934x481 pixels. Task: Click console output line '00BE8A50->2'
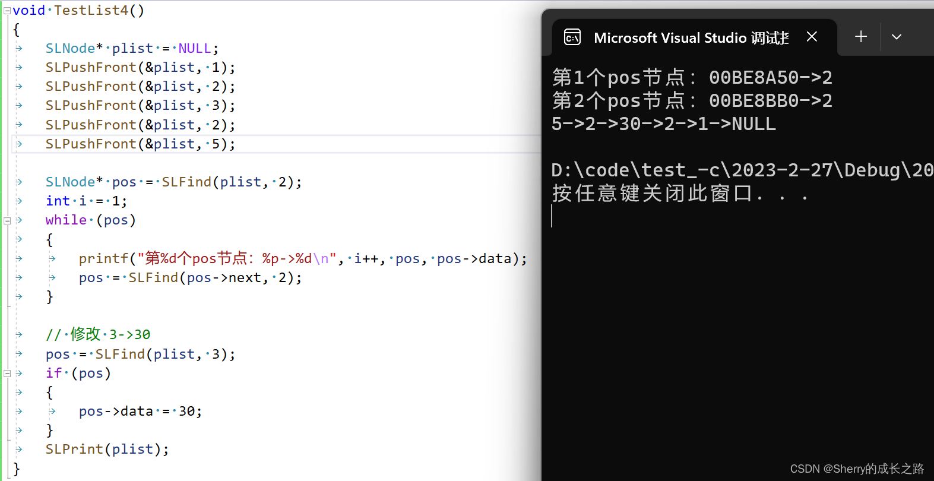[x=692, y=77]
